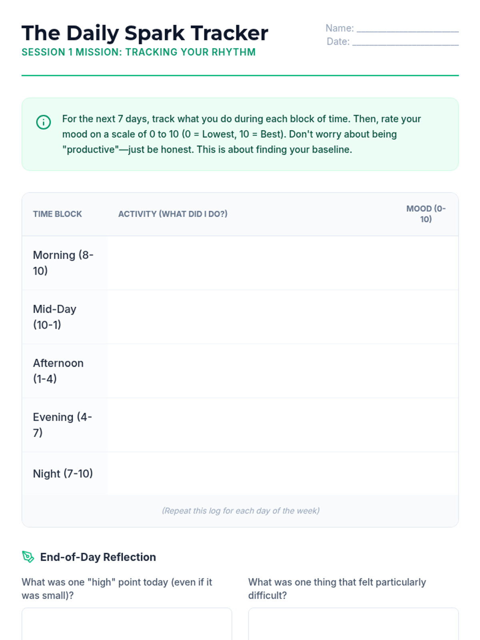Click the info icon in the instructions box

(x=44, y=122)
